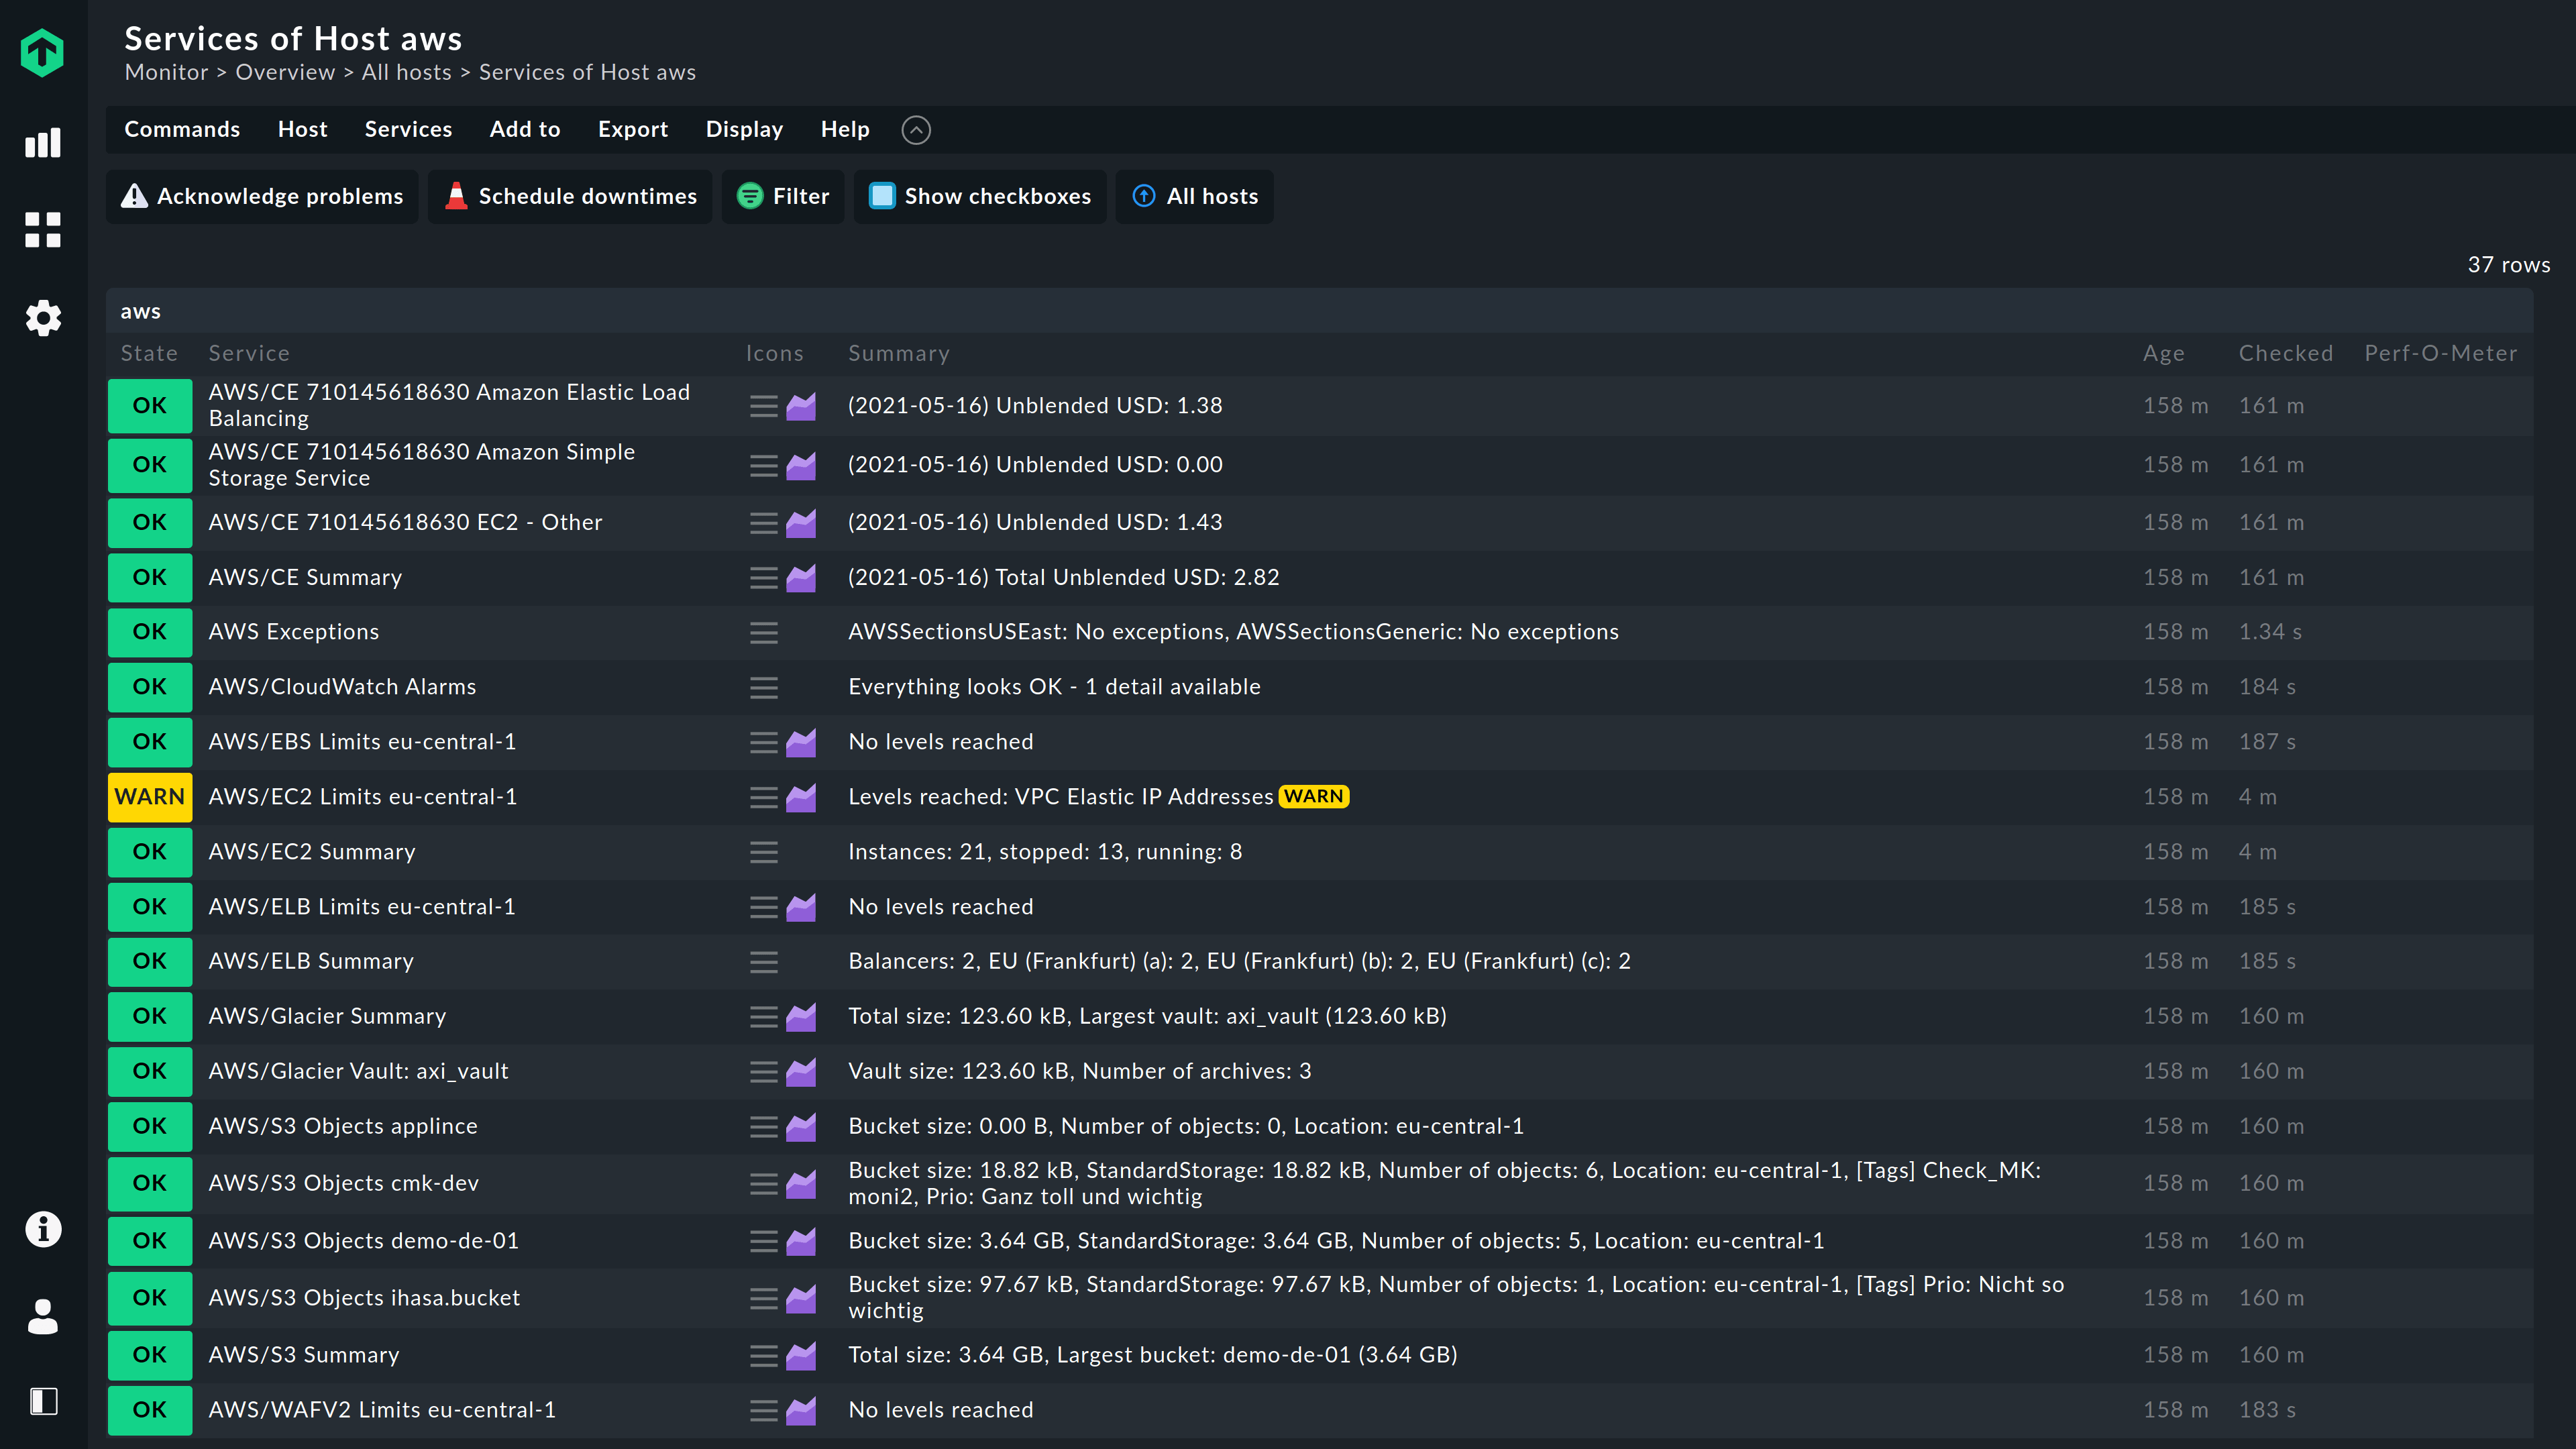Click summary 'Instances: 21, stopped: 13, running: 8'
The height and width of the screenshot is (1449, 2576).
tap(1045, 852)
